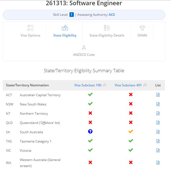Switch to State Eligibility Details tab
This screenshot has width=171, height=170.
[107, 31]
